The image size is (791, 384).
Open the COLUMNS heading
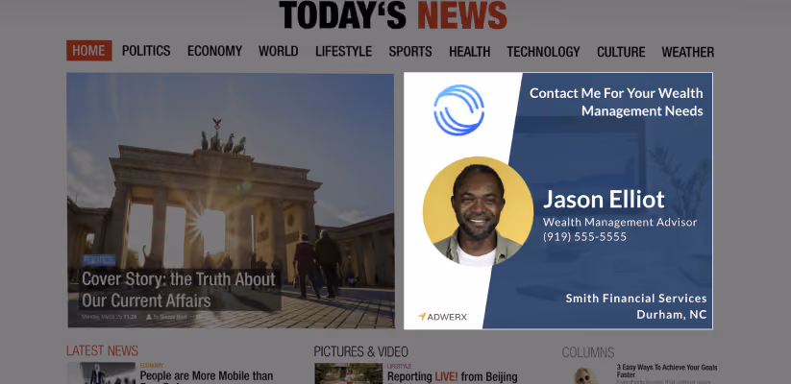pos(588,352)
